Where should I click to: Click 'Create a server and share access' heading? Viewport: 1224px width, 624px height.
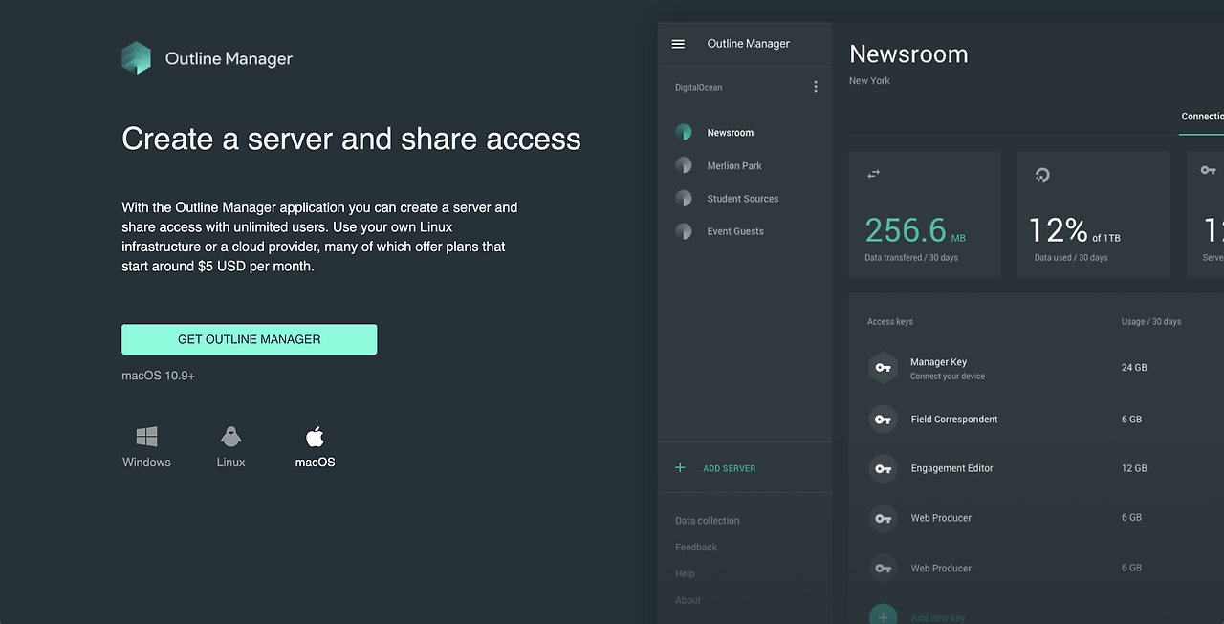351,140
